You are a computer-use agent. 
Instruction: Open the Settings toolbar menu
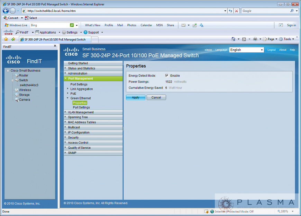point(72,32)
